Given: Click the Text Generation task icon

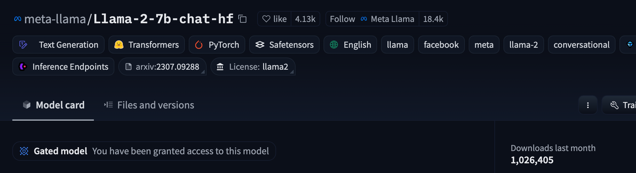Looking at the screenshot, I should click(23, 45).
